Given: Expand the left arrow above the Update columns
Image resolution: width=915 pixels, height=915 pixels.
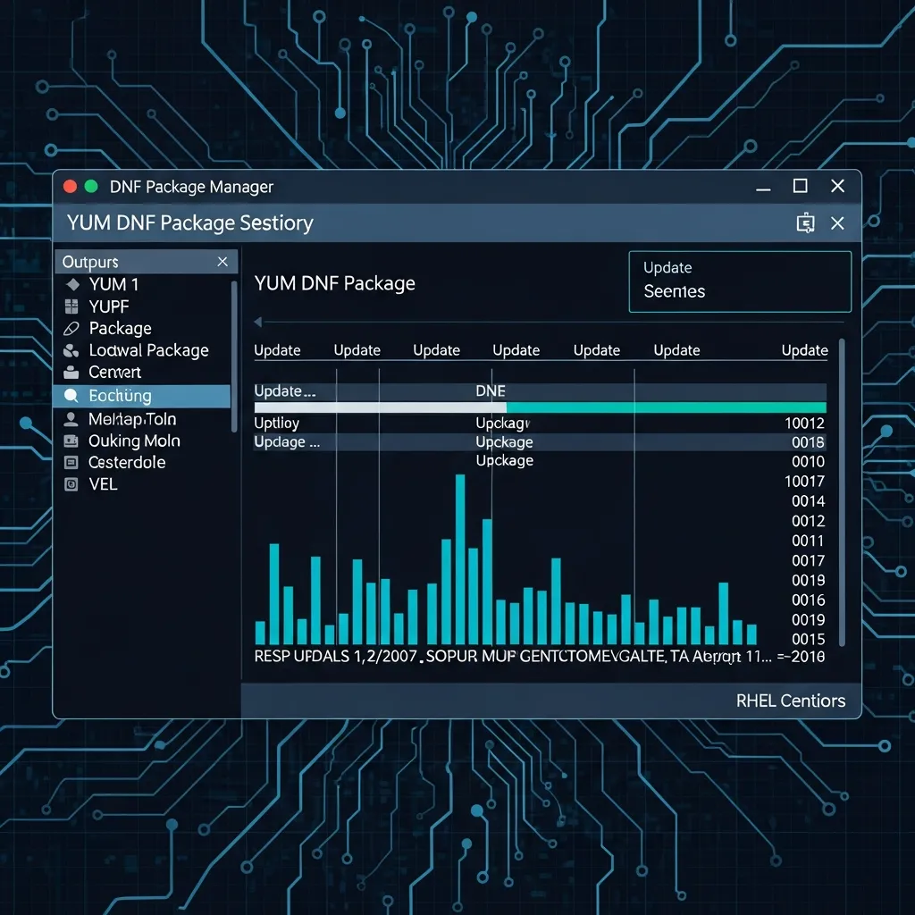Looking at the screenshot, I should coord(257,321).
